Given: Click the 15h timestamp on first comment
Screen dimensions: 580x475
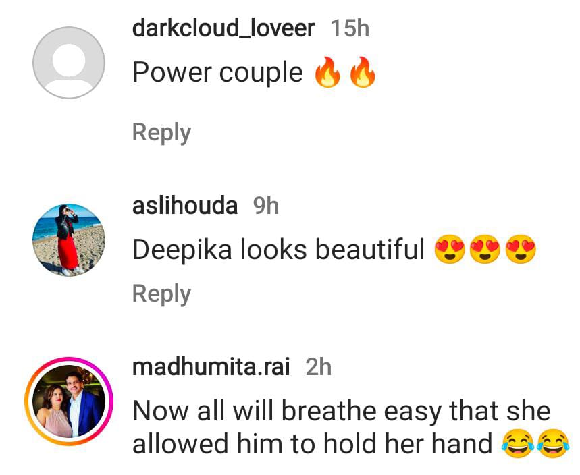Looking at the screenshot, I should point(350,28).
